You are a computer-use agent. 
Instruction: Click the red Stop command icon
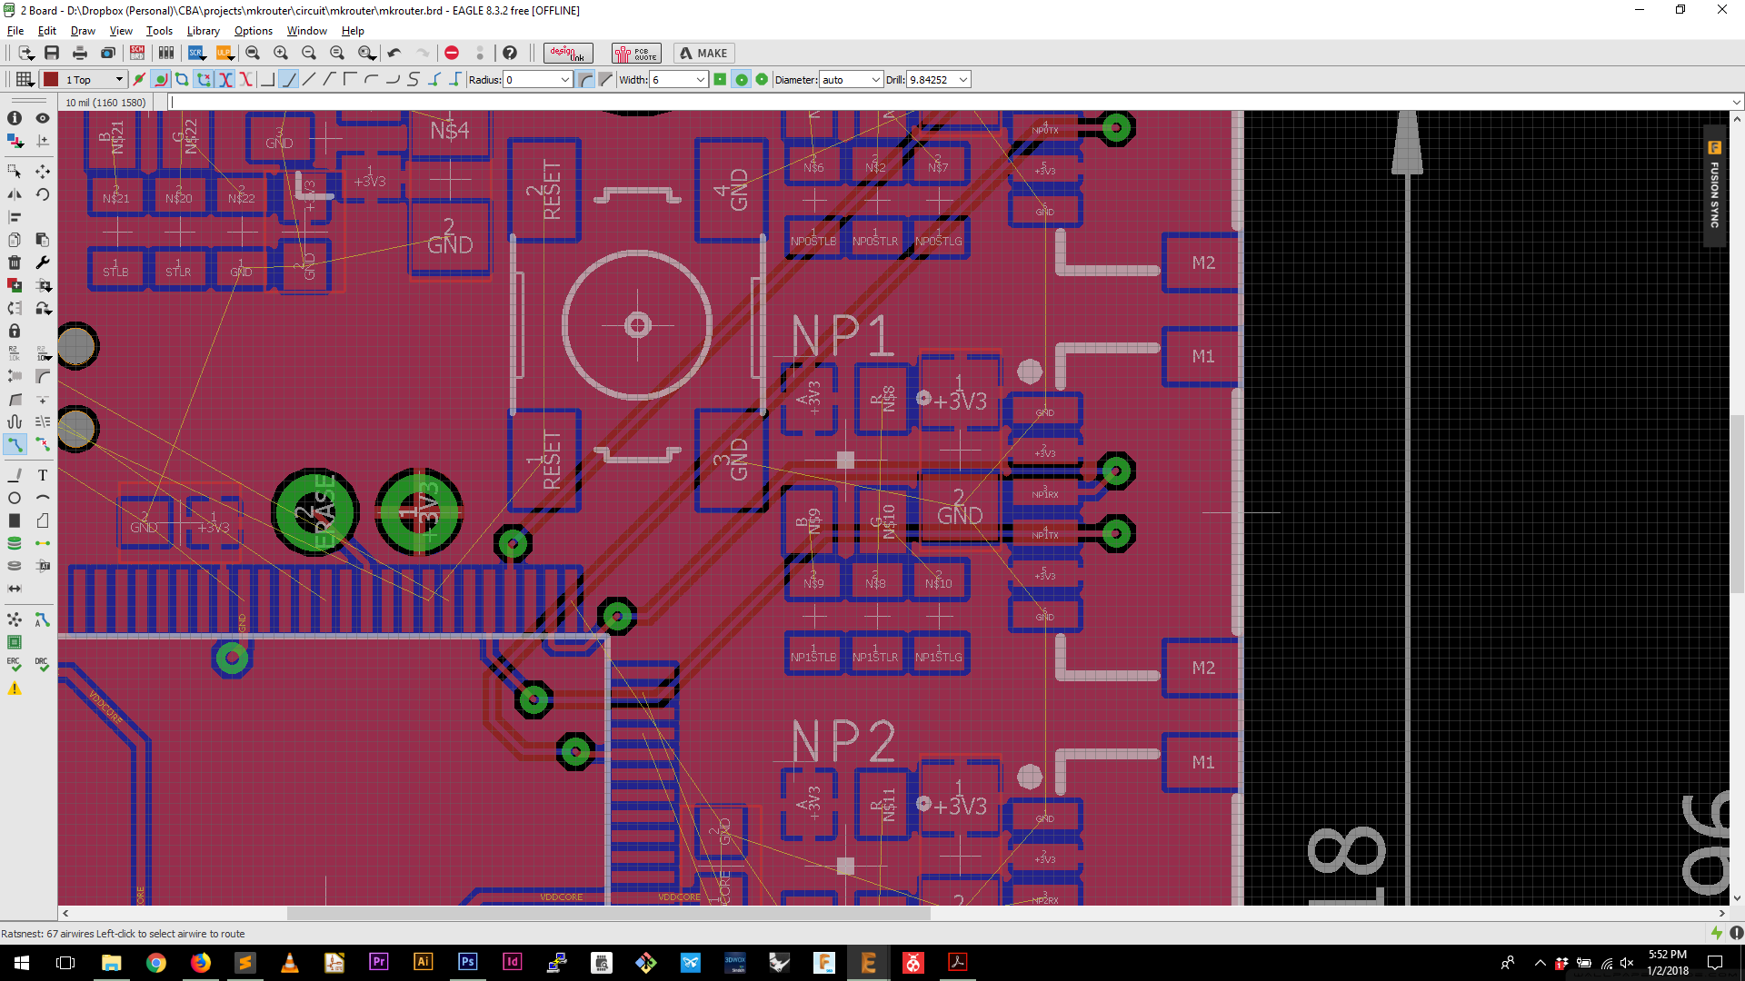(x=452, y=53)
